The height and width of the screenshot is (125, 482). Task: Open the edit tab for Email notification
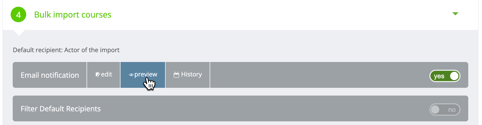pos(104,75)
